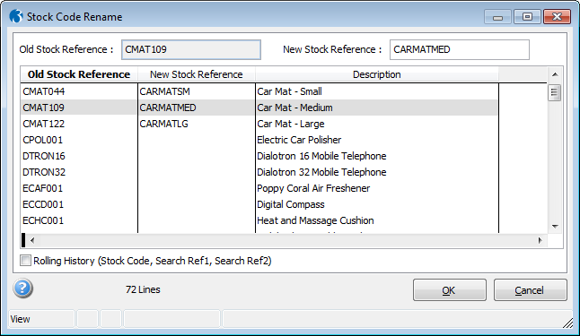This screenshot has width=580, height=336.
Task: Click the empty New Stock Reference cell for CPOL001
Action: point(197,140)
